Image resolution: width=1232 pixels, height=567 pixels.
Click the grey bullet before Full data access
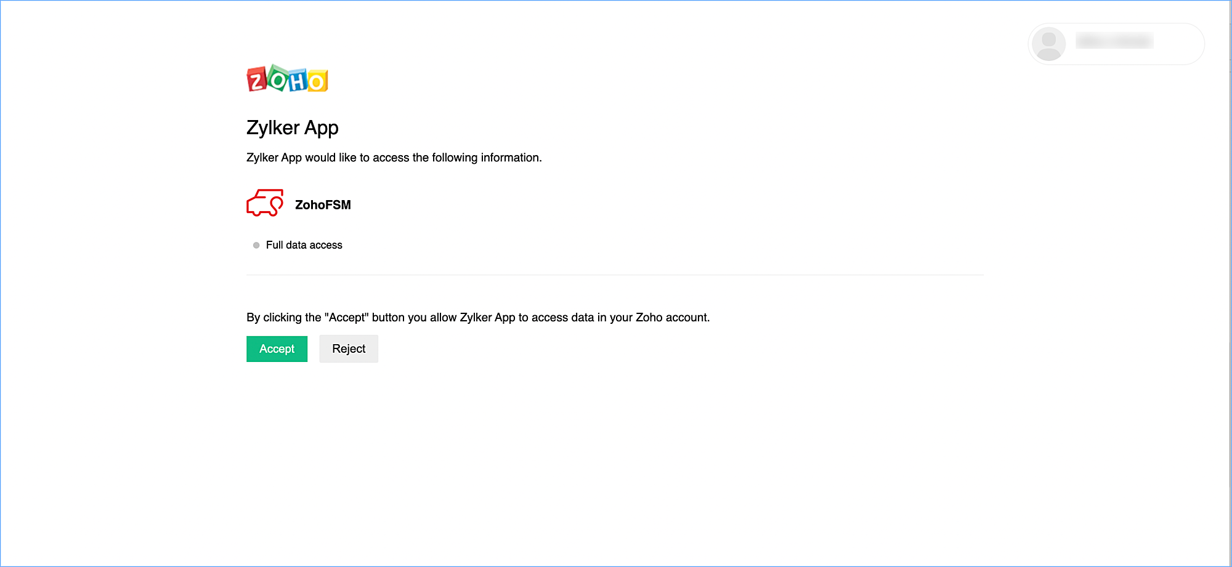click(x=256, y=245)
